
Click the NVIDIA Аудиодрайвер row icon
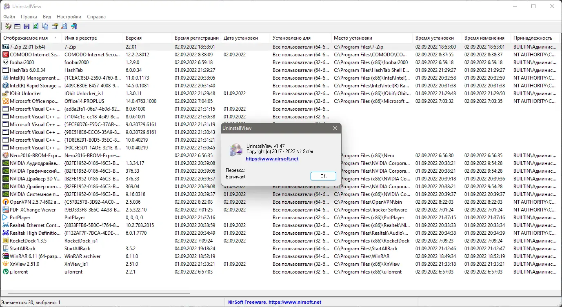coord(6,163)
